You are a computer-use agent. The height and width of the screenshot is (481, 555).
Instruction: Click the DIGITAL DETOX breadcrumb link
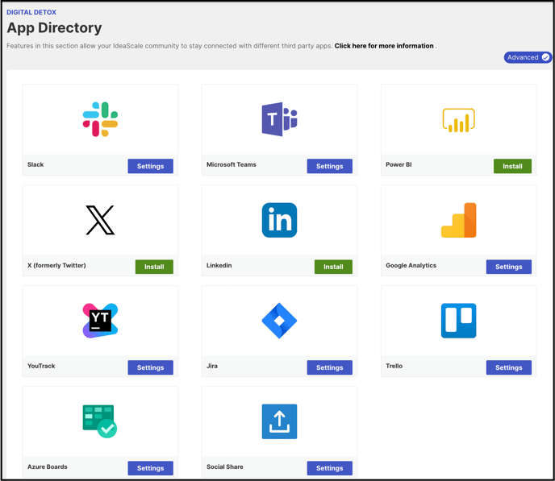[x=31, y=12]
